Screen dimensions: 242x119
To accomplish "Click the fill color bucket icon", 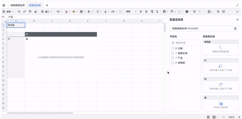I will [x=74, y=11].
